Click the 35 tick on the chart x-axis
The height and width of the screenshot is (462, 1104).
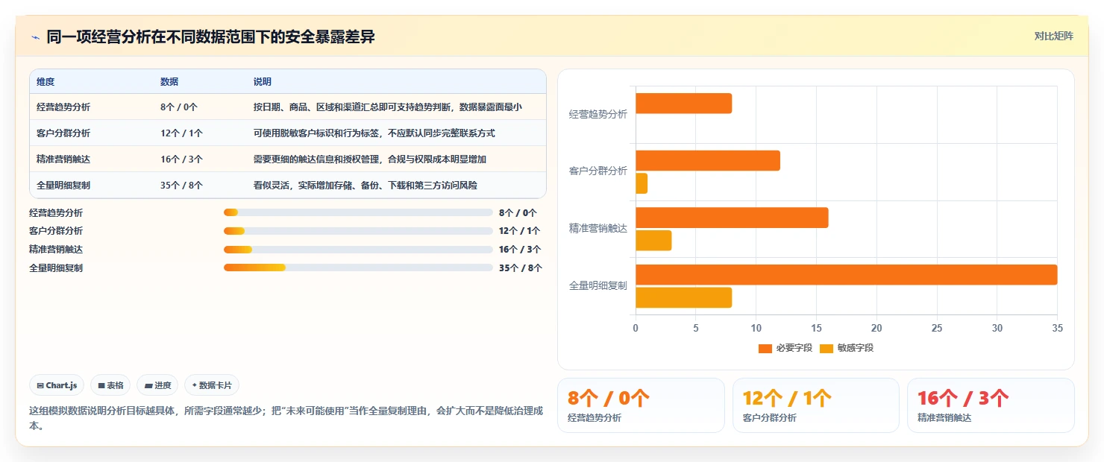coord(1057,328)
